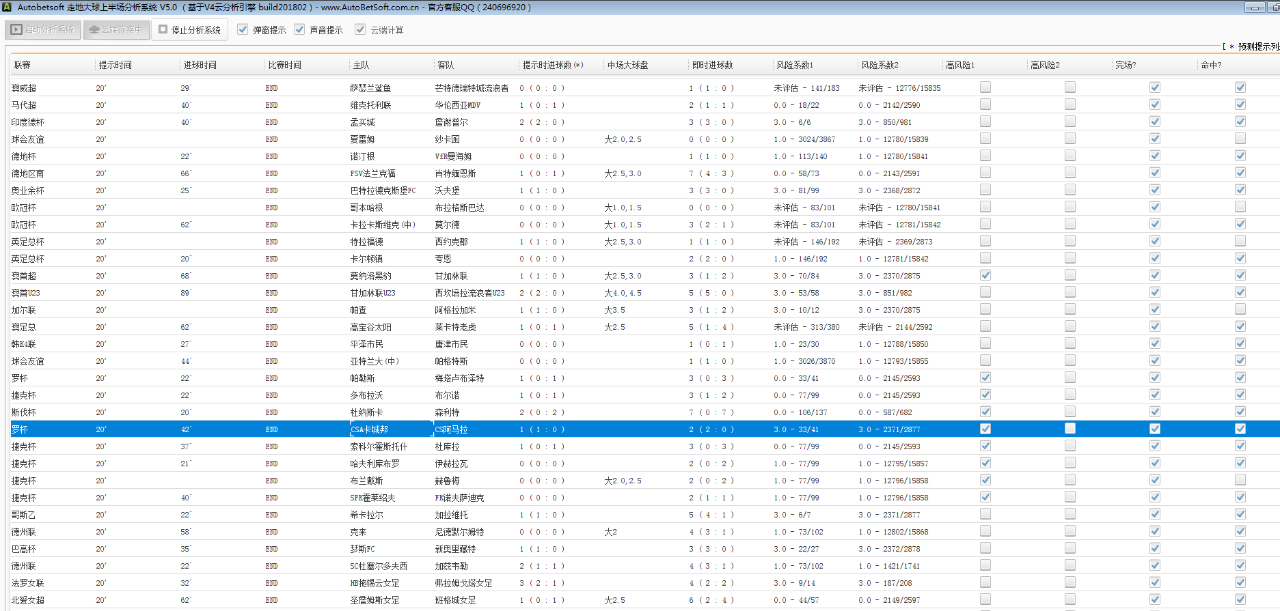The image size is (1280, 611).
Task: Click the 风险系数1 column header
Action: (795, 66)
